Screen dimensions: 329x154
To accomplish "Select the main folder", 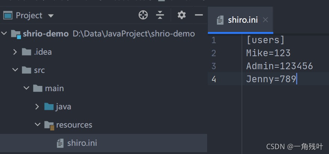I will coord(54,89).
